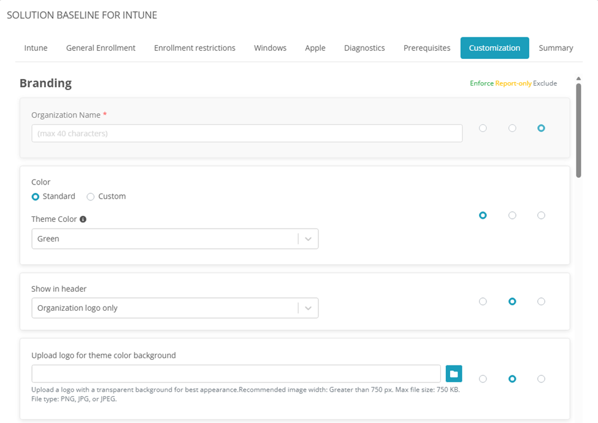Image resolution: width=598 pixels, height=423 pixels.
Task: Select the General Enrollment tab
Action: coord(101,48)
